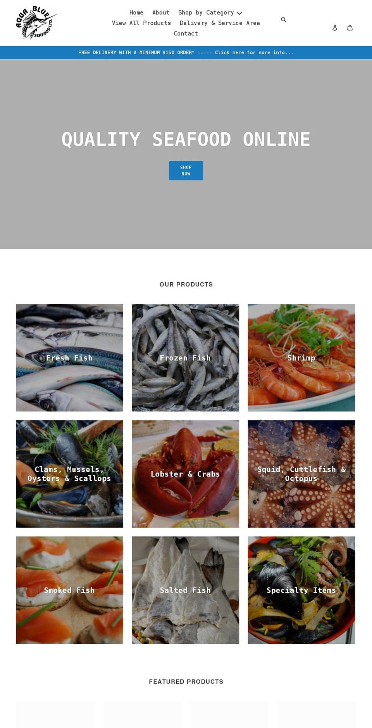Select the Shrimp category image

tap(301, 358)
